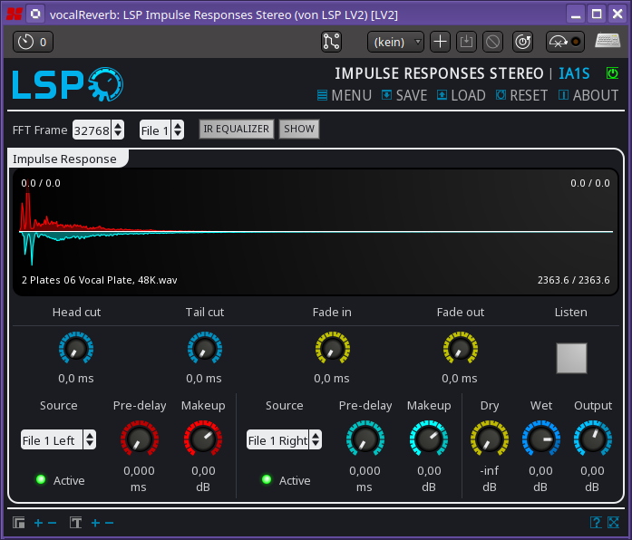Click the LSP gear logo
The image size is (632, 540).
[105, 84]
